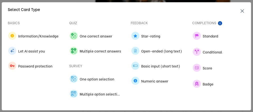Click the Multiple option selection survey icon
This screenshot has width=253, height=112.
tap(74, 94)
